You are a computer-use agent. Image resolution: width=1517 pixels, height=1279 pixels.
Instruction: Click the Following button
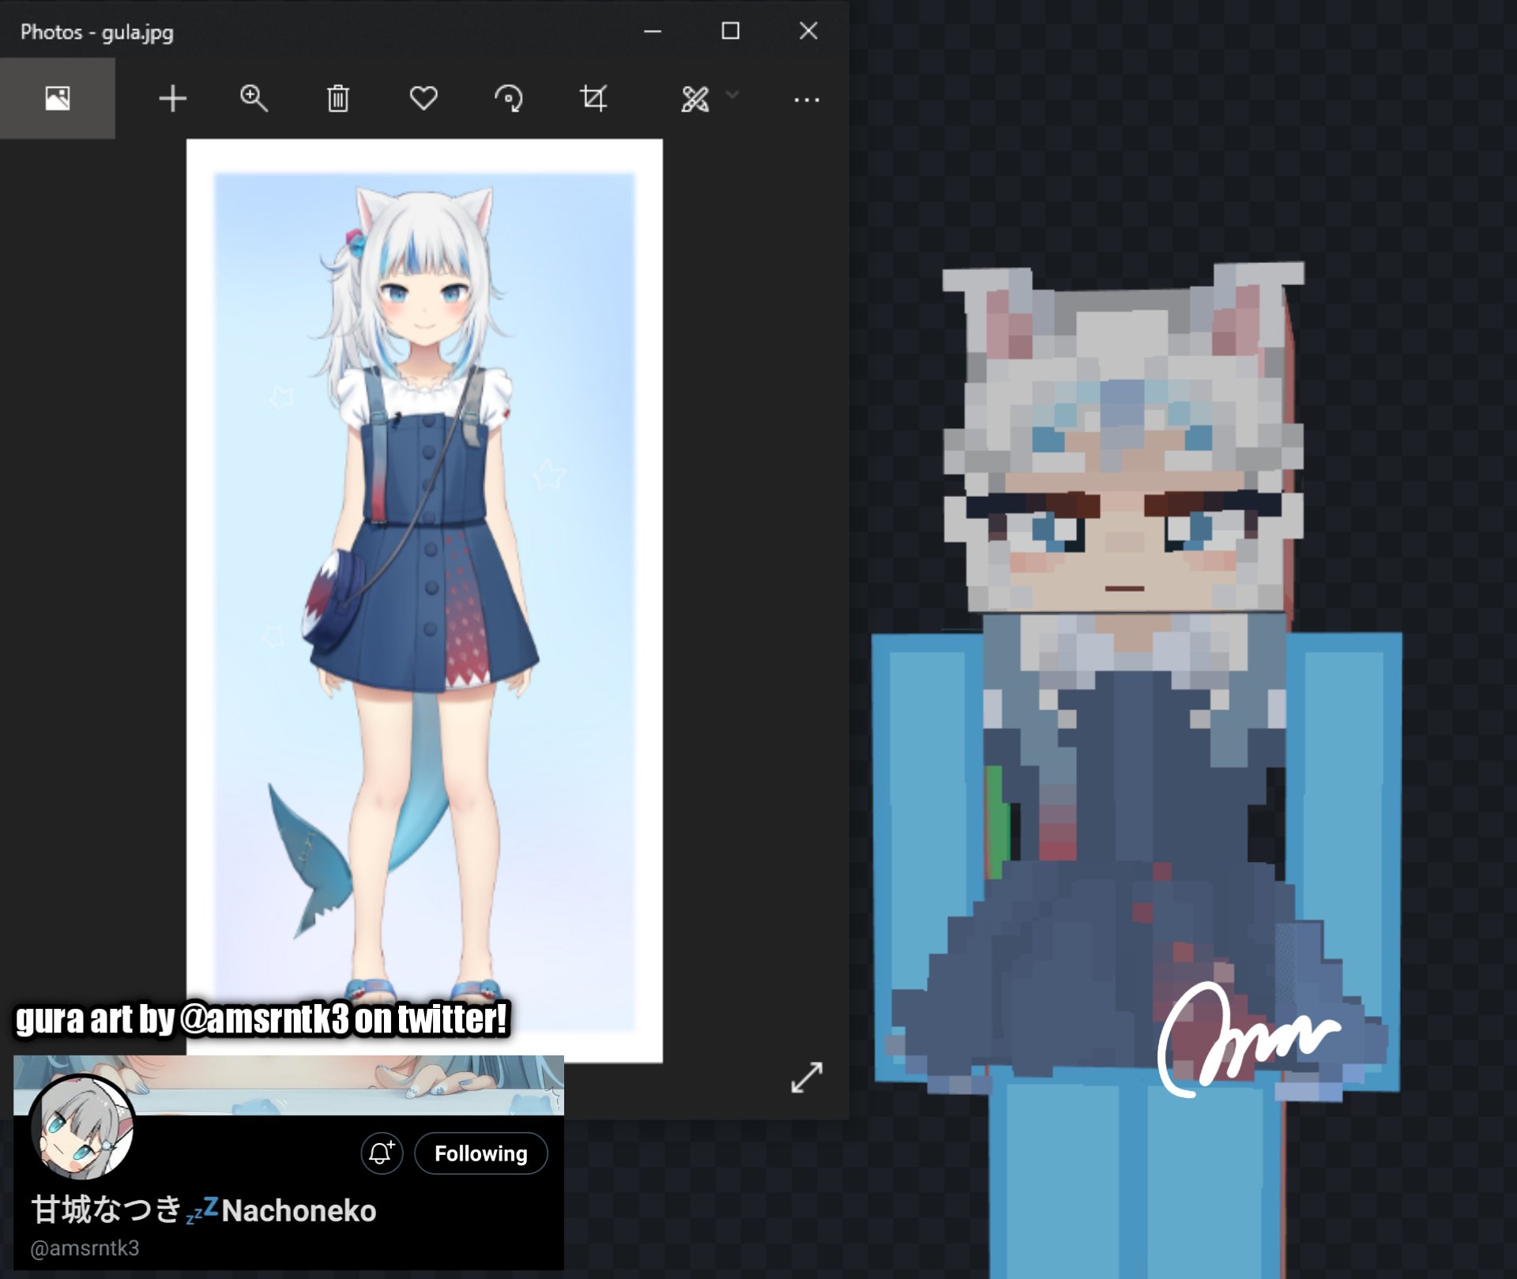pyautogui.click(x=480, y=1153)
